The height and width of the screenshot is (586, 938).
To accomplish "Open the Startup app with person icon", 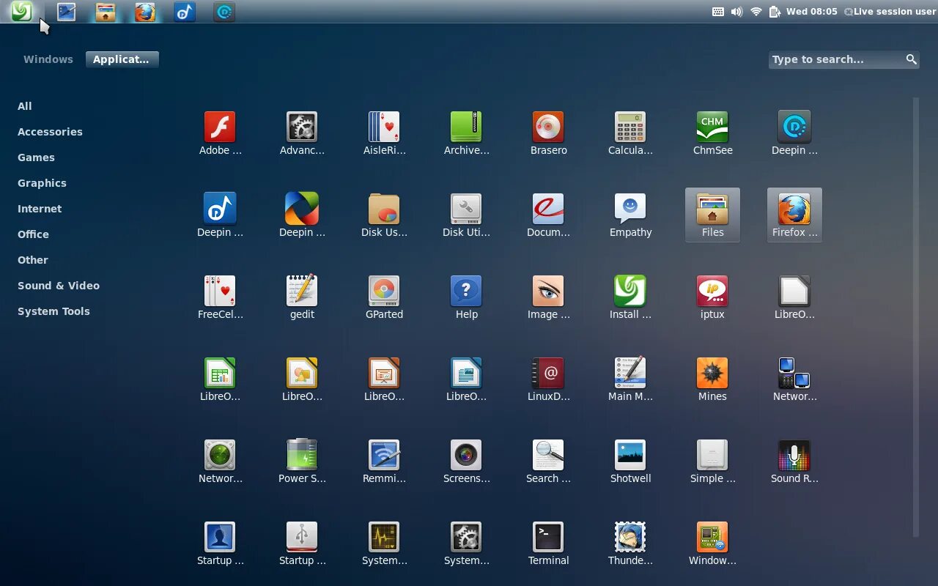I will [220, 538].
